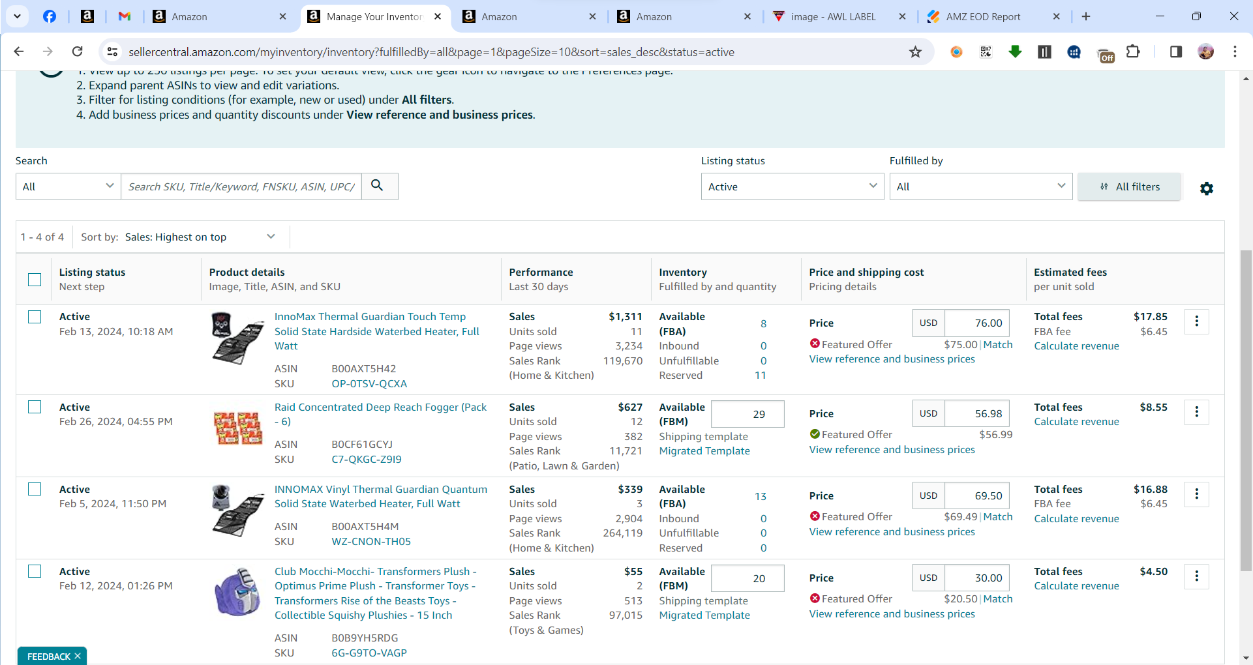Click the search magnifier button
This screenshot has height=665, width=1253.
click(x=380, y=186)
